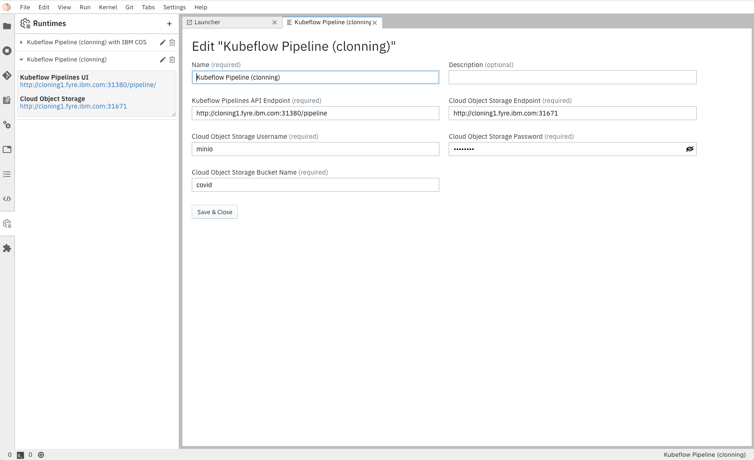Click the resize handle of runtime details
This screenshot has width=754, height=460.
tap(174, 115)
